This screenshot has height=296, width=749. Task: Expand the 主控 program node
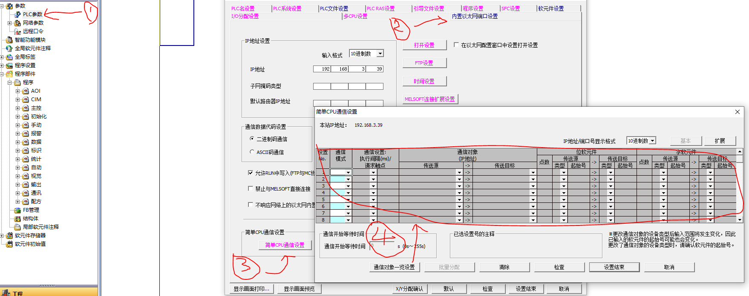pos(17,108)
